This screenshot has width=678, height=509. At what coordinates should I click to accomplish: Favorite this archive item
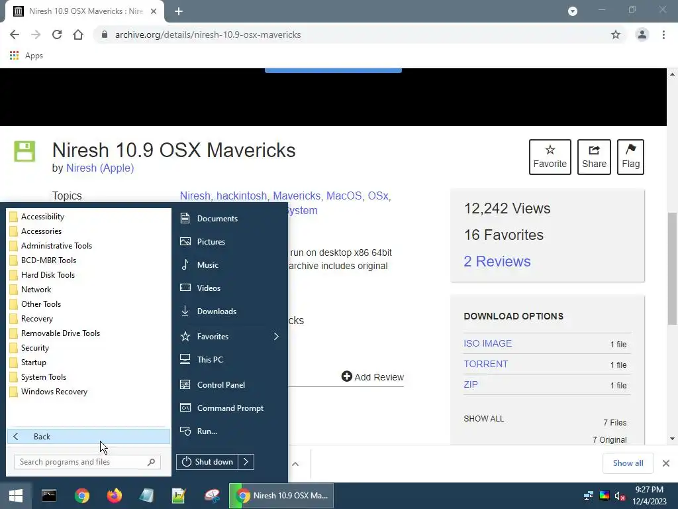coord(550,156)
